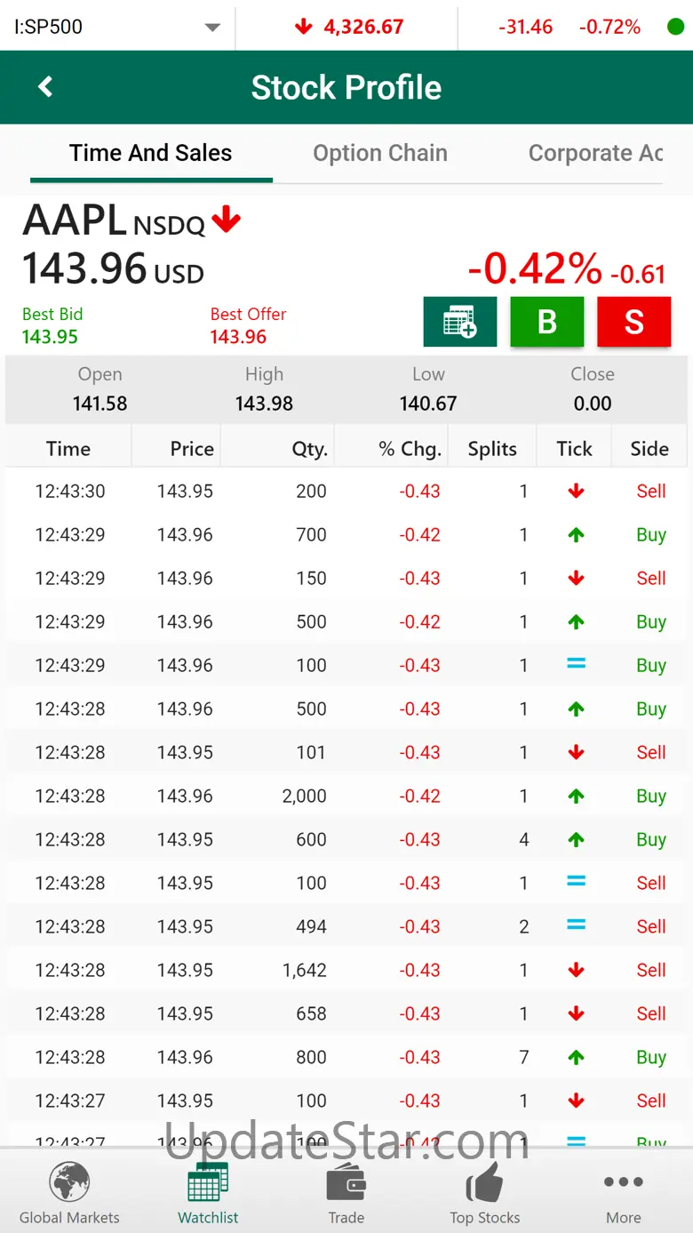The height and width of the screenshot is (1233, 693).
Task: Open the Watchlist calendar icon
Action: 208,1184
